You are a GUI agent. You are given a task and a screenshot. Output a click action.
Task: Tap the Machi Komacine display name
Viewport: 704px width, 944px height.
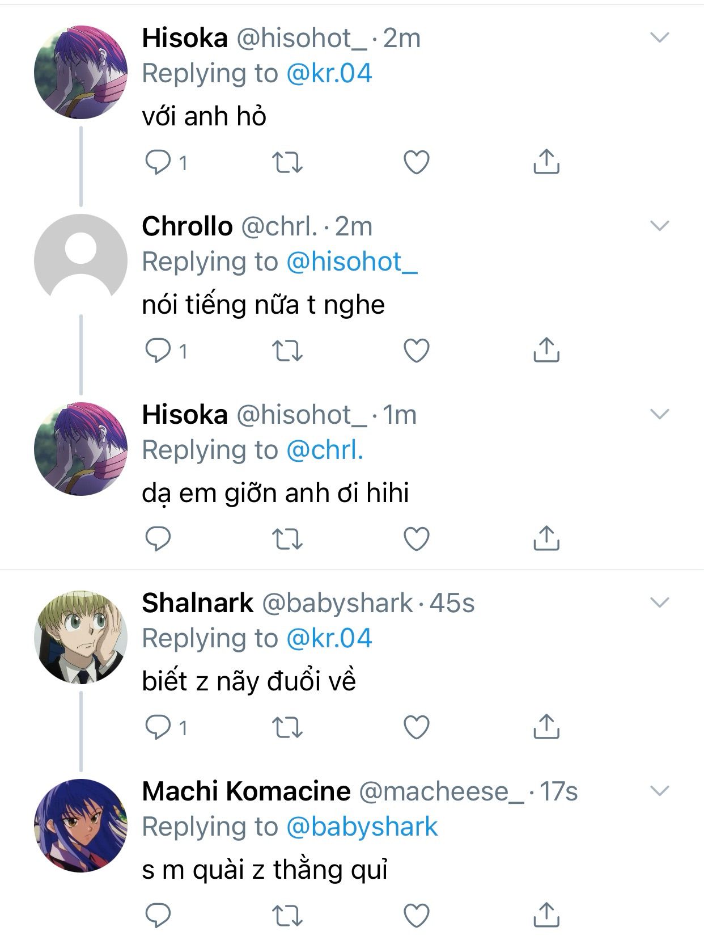click(246, 791)
